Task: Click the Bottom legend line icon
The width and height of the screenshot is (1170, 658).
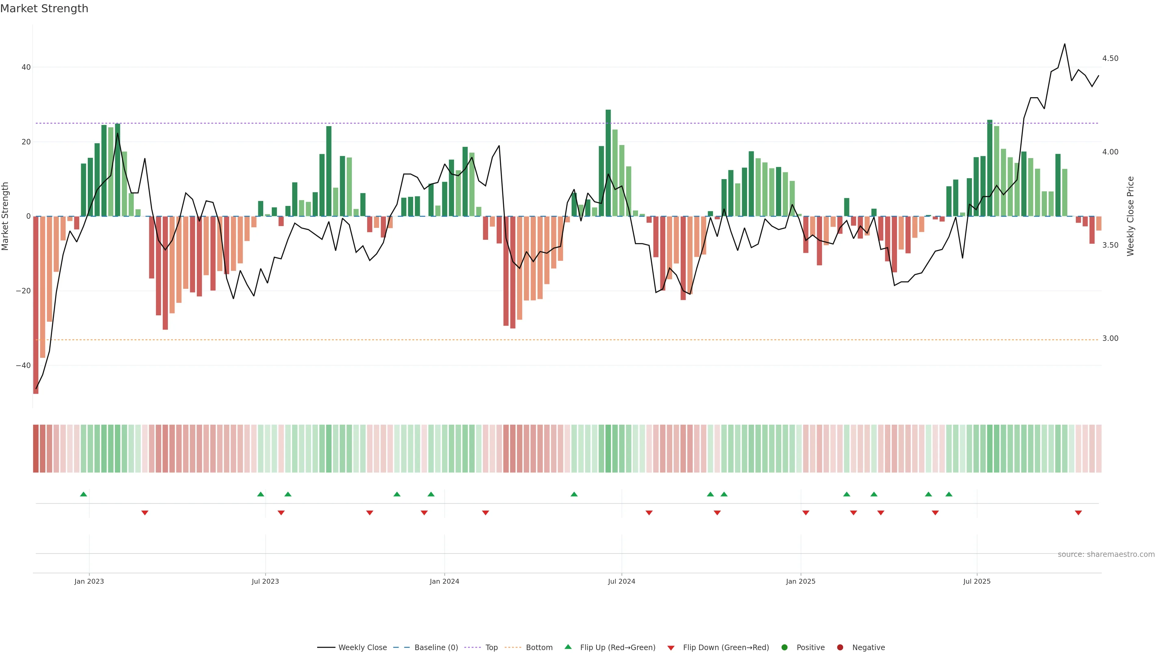Action: click(x=513, y=648)
